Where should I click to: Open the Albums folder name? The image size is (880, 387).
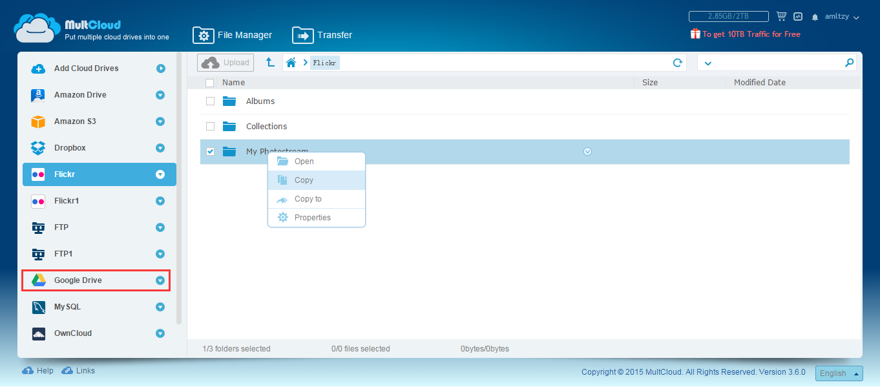(x=260, y=101)
